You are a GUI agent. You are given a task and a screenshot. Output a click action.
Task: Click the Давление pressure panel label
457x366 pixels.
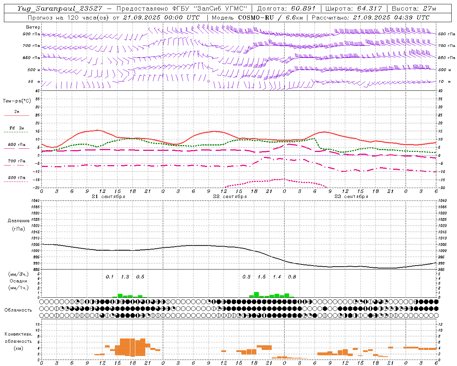point(19,221)
